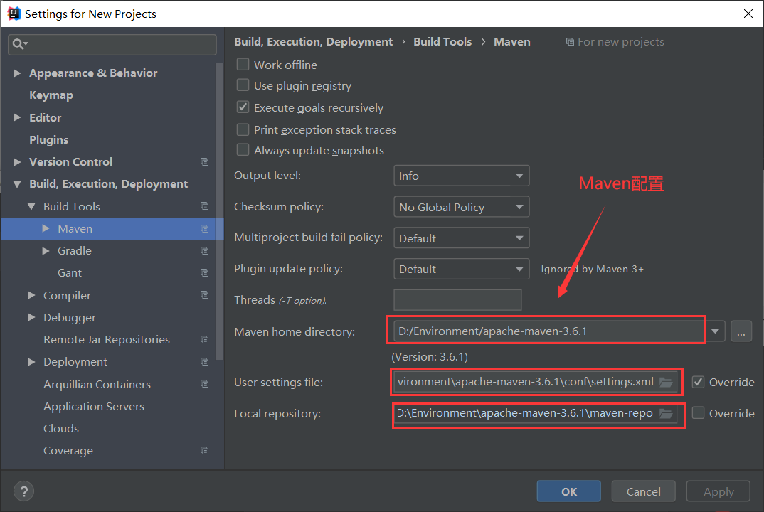This screenshot has height=512, width=764.
Task: Click the Apply button
Action: tap(718, 491)
